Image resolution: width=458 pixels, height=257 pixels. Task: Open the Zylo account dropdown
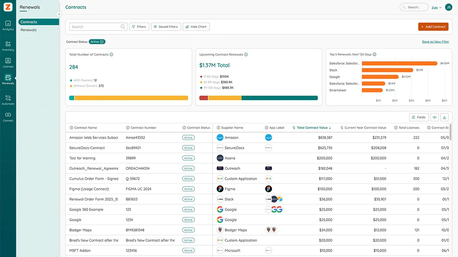coord(437,7)
